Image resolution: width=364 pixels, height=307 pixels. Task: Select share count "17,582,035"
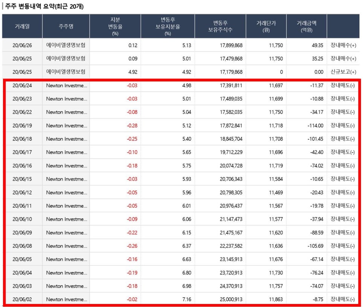pos(231,112)
